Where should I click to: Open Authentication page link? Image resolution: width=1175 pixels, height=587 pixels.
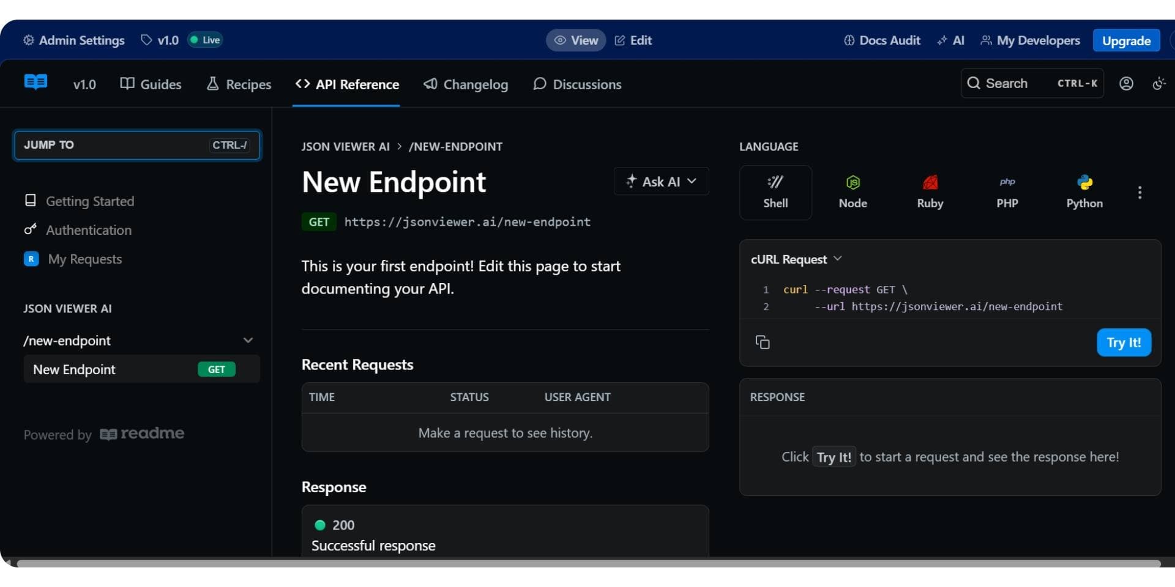(89, 230)
